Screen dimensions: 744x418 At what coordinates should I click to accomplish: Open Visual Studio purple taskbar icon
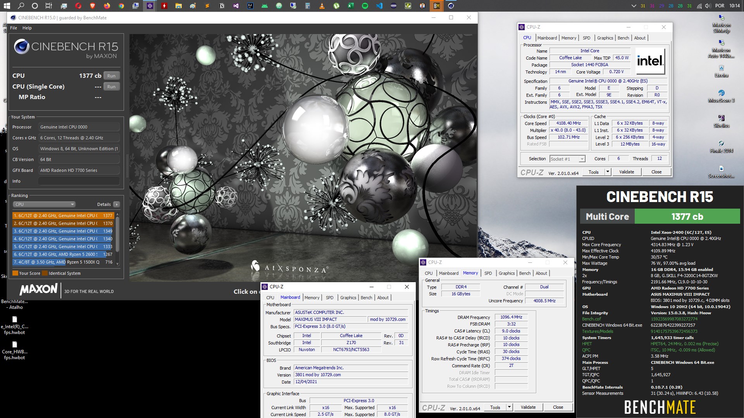236,6
